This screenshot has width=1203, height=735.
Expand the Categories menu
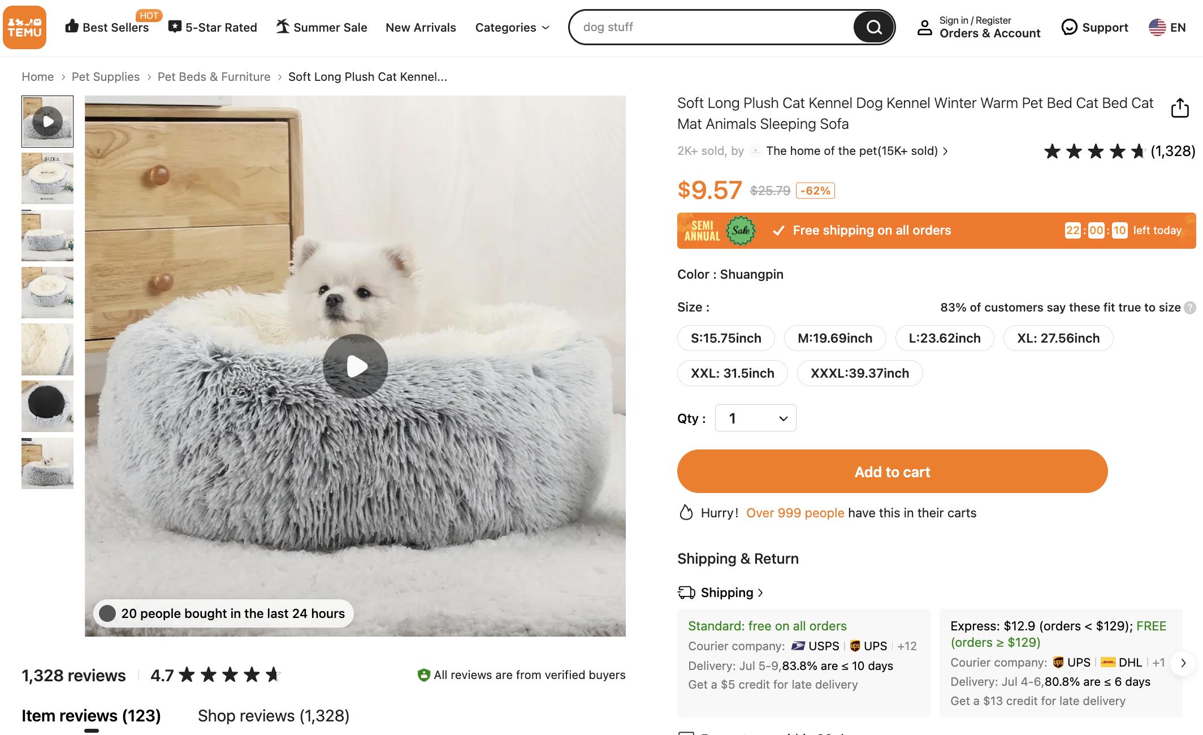[x=512, y=28]
